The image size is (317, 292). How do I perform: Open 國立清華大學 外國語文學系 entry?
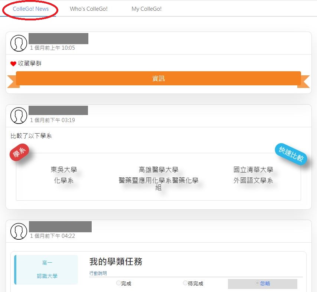tap(253, 175)
